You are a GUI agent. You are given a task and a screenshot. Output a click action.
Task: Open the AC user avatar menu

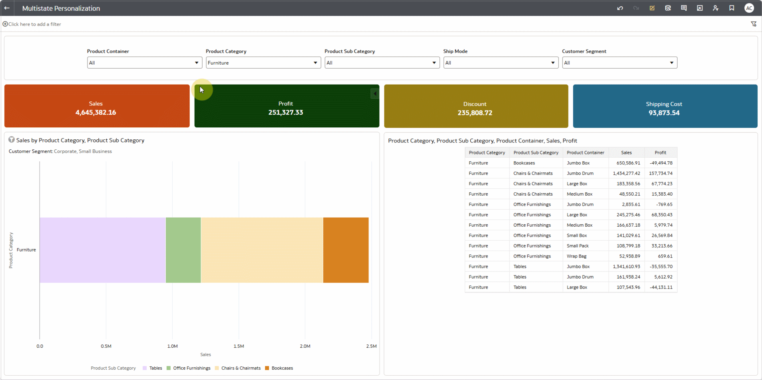(x=749, y=8)
